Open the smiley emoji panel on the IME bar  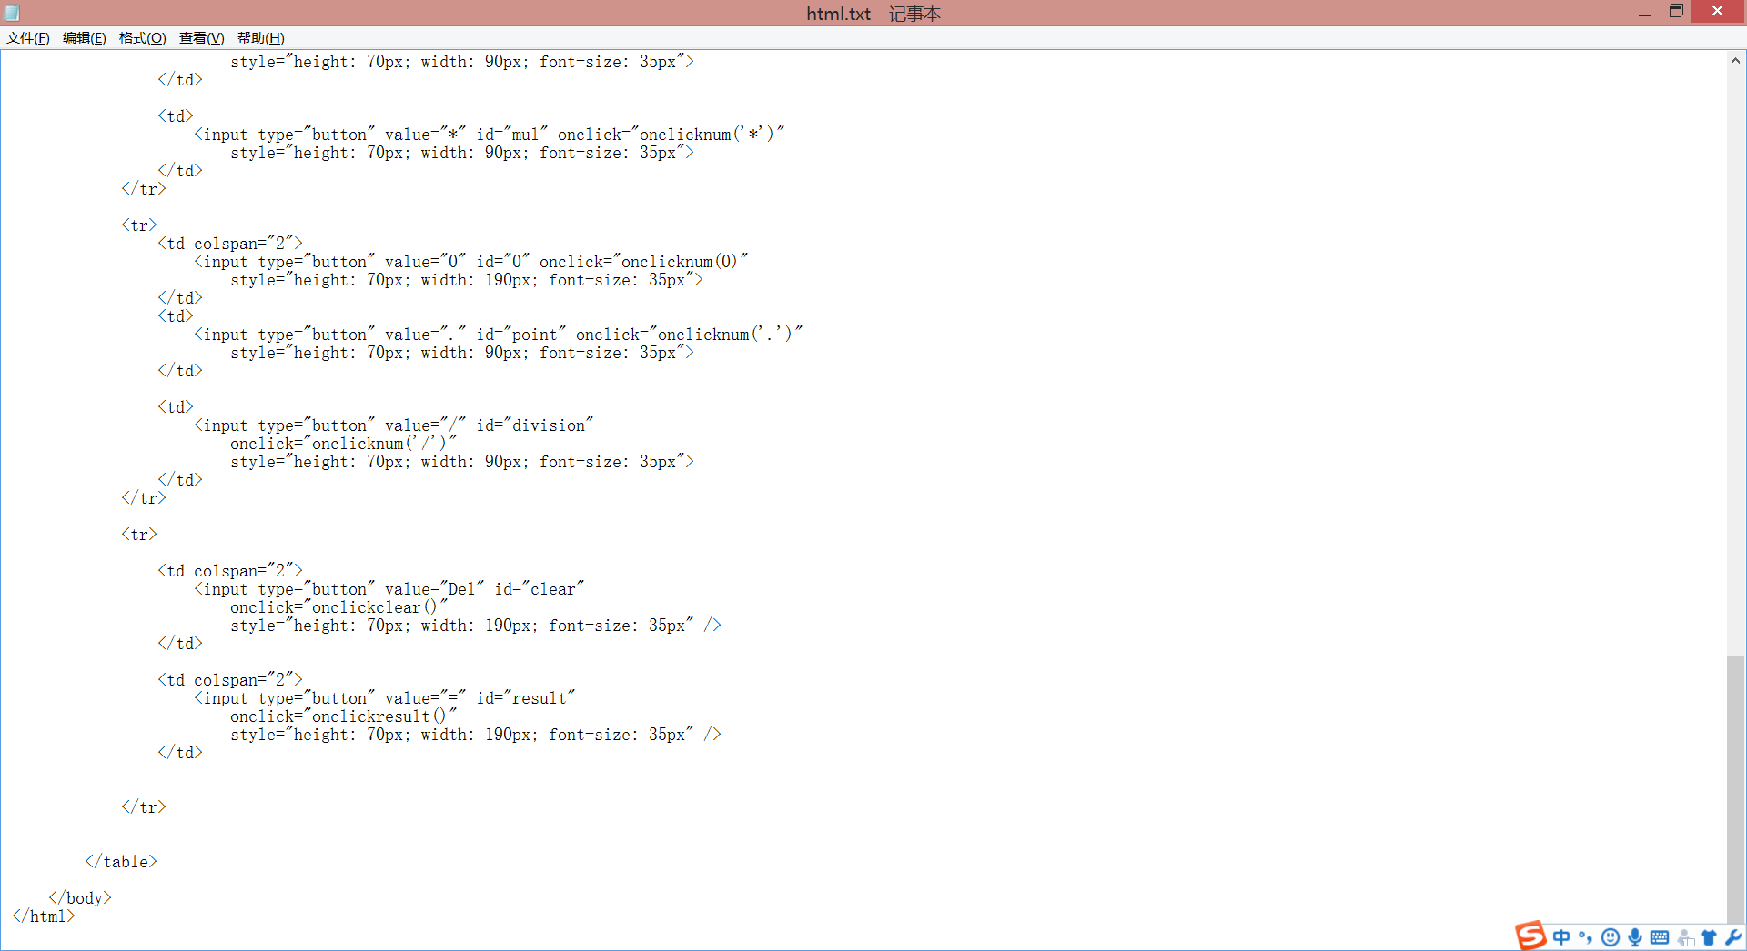[1610, 937]
